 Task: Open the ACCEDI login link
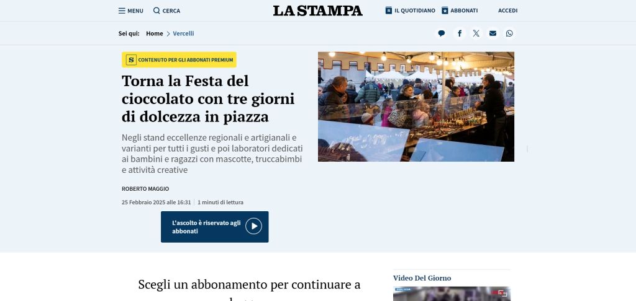point(508,11)
